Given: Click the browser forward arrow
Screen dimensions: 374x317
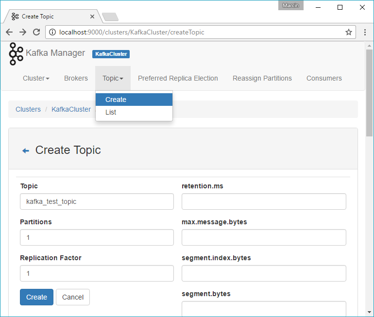Looking at the screenshot, I should click(23, 32).
